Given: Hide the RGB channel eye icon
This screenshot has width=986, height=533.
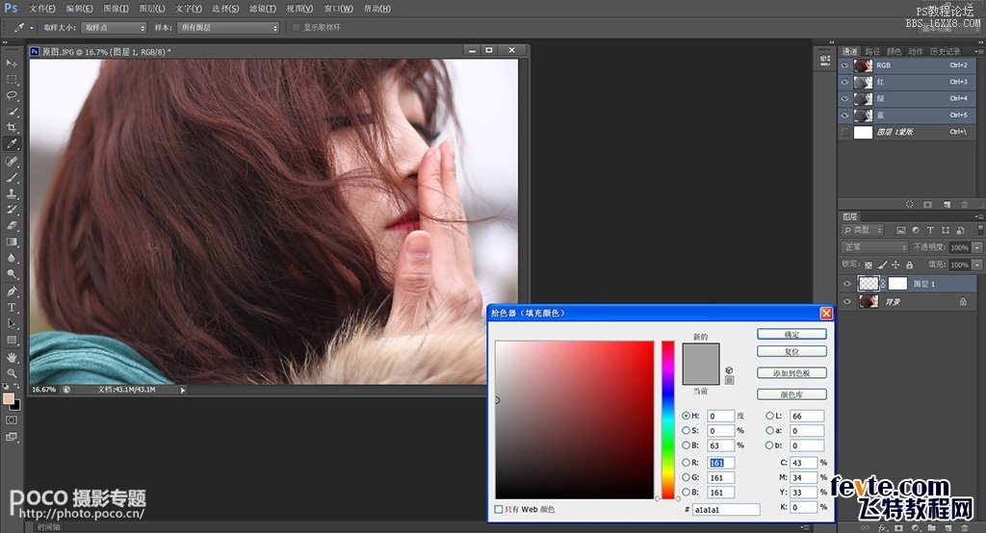Looking at the screenshot, I should (844, 65).
